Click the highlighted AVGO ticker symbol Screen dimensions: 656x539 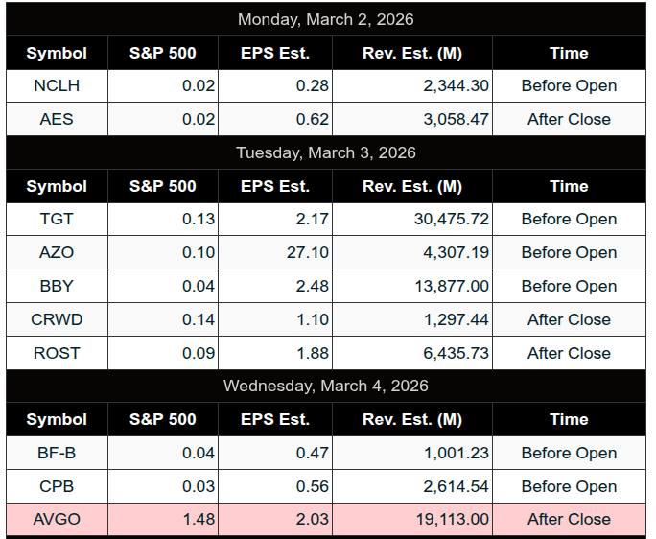click(x=57, y=520)
